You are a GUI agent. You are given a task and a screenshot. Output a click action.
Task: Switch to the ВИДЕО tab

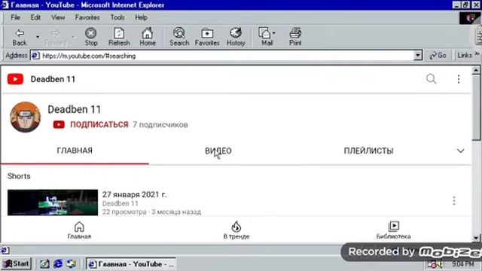[x=218, y=151]
